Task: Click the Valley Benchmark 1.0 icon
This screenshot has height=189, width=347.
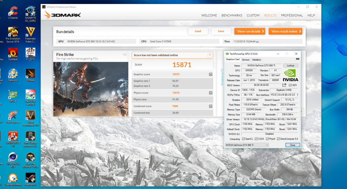Action: [30, 118]
